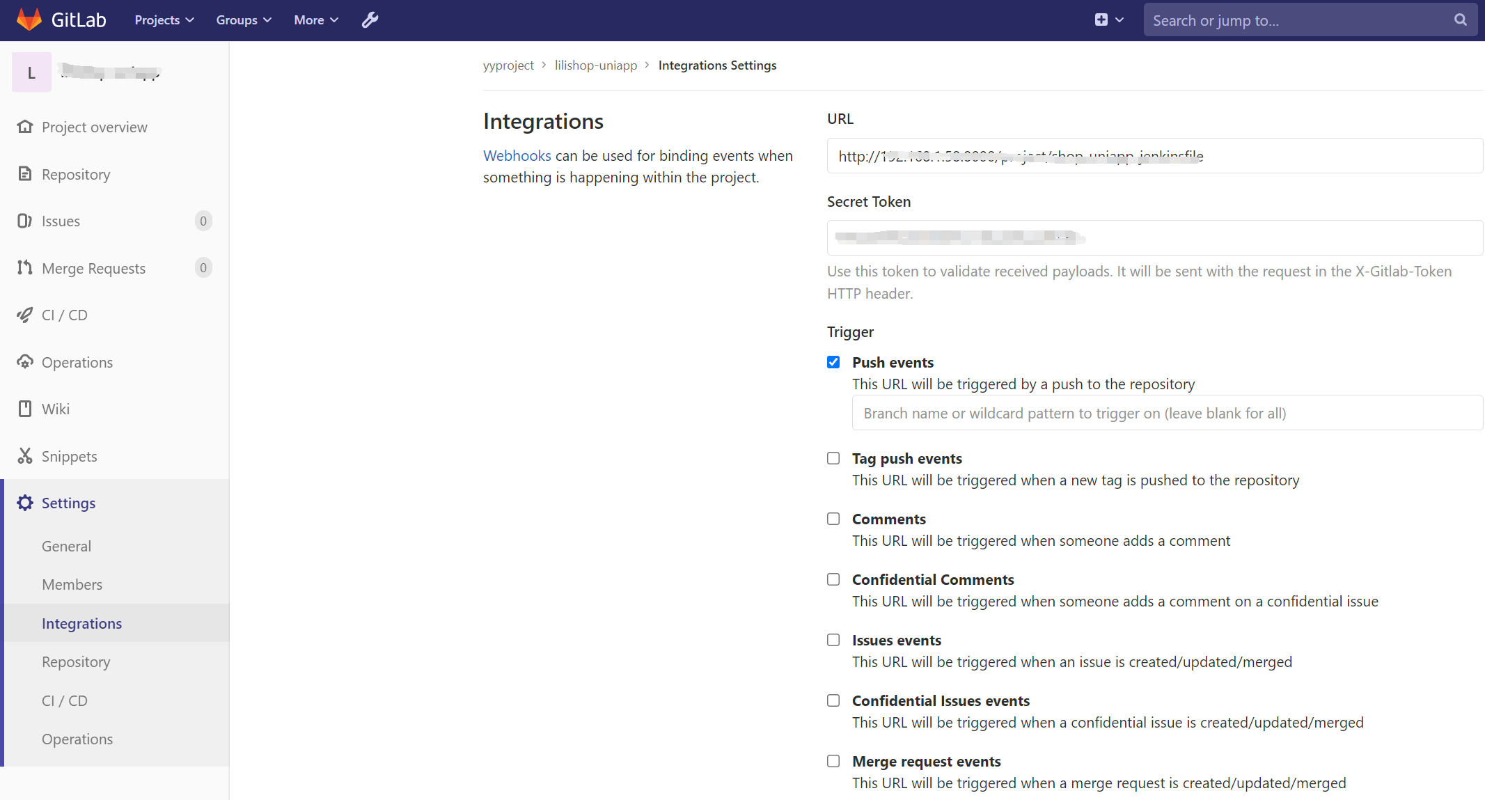This screenshot has width=1485, height=800.
Task: Focus the Secret Token input field
Action: tap(1154, 238)
